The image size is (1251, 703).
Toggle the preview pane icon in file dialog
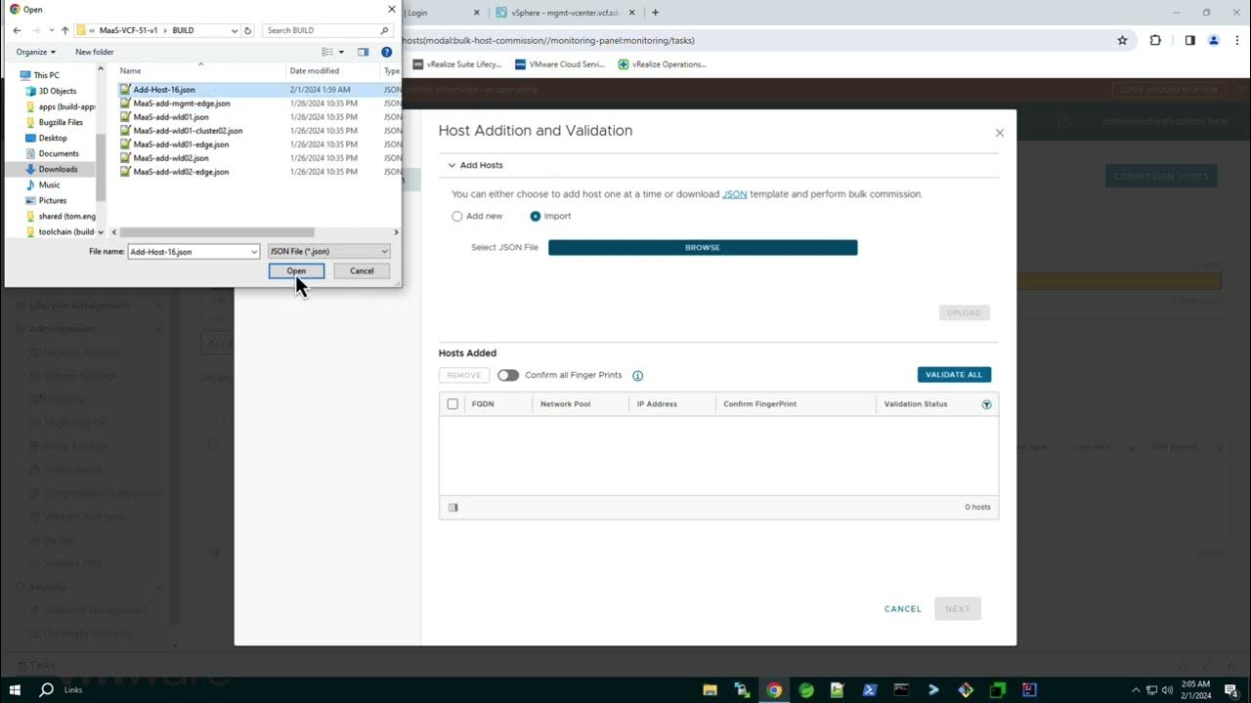click(x=363, y=52)
